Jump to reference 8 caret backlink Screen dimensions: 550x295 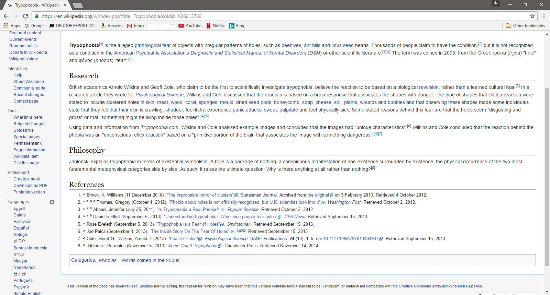(x=84, y=246)
